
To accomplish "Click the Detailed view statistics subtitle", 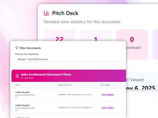I will pos(82,22).
